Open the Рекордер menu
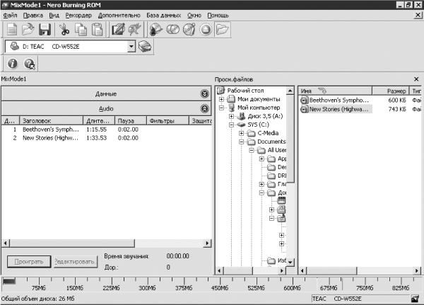Viewport: 424px width, 305px height. (x=78, y=16)
